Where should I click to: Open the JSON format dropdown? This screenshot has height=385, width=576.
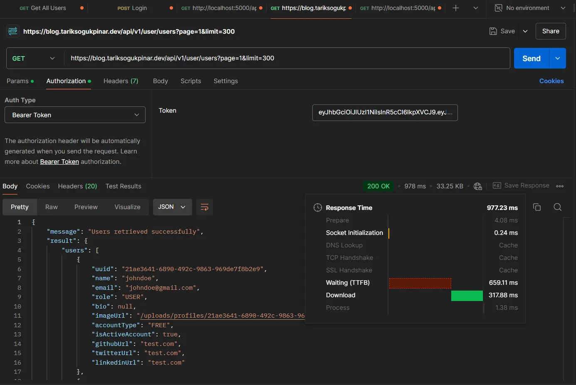pyautogui.click(x=172, y=207)
